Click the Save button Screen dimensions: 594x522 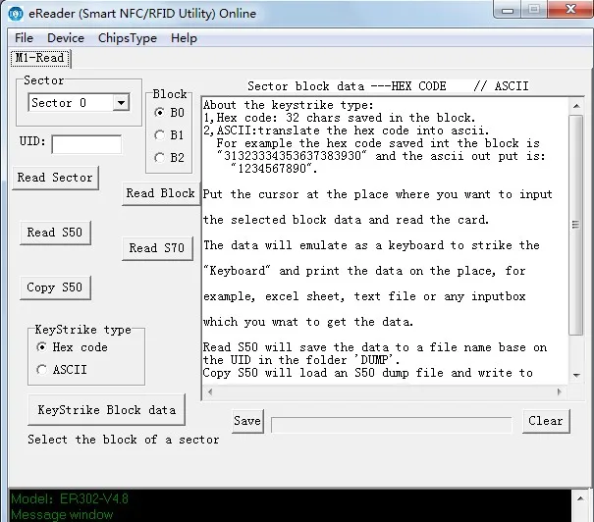[247, 421]
